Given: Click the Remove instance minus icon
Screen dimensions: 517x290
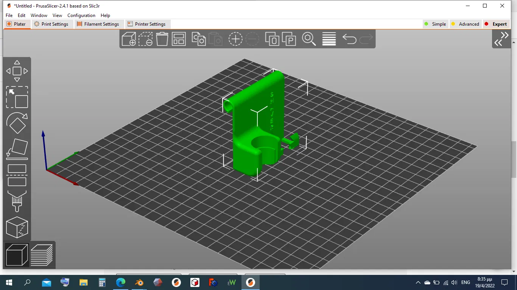Looking at the screenshot, I should (252, 39).
